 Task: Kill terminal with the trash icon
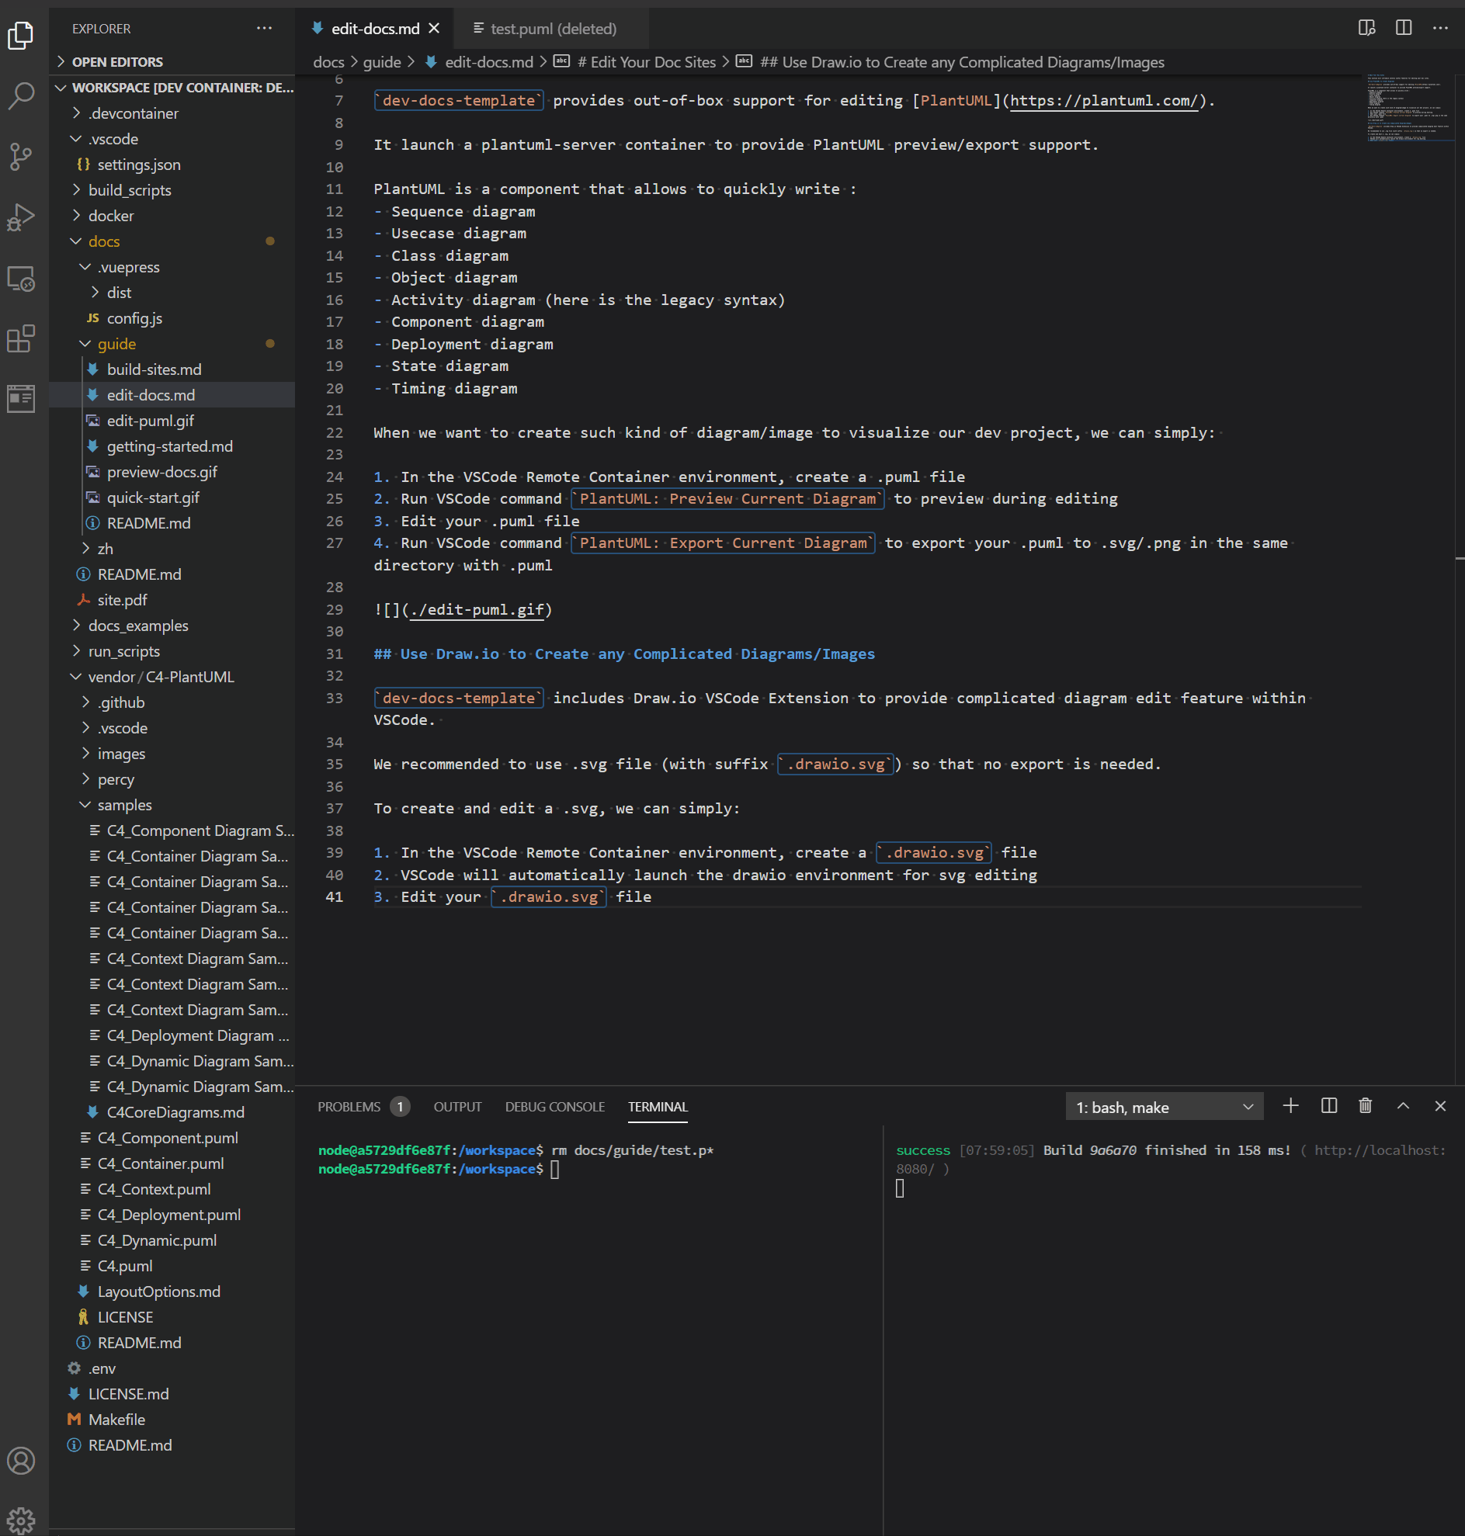click(x=1365, y=1106)
